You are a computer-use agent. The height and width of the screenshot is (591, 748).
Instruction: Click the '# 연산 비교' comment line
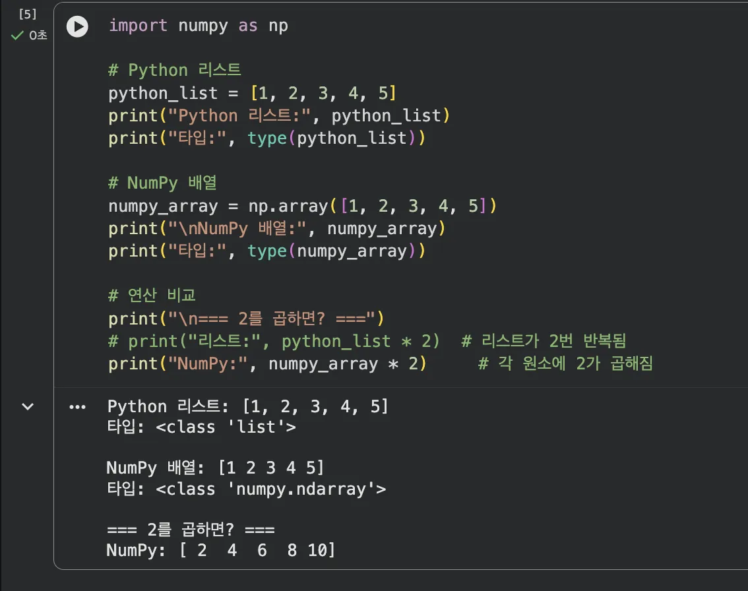click(152, 295)
